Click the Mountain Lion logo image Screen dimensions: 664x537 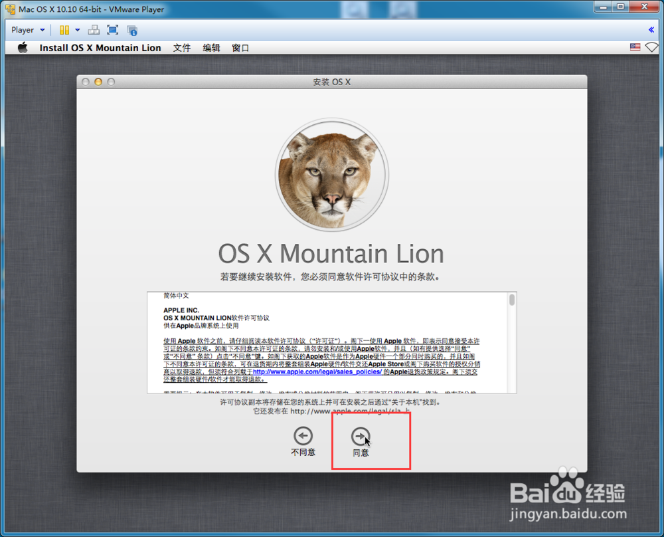click(331, 175)
